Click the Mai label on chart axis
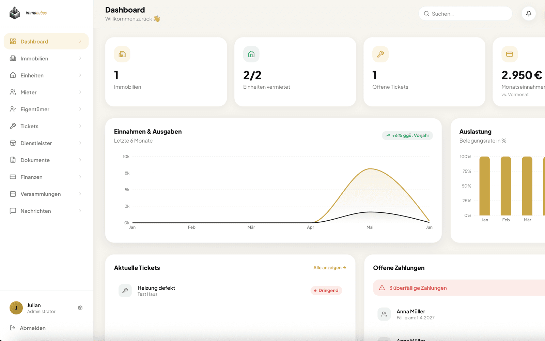 (370, 227)
